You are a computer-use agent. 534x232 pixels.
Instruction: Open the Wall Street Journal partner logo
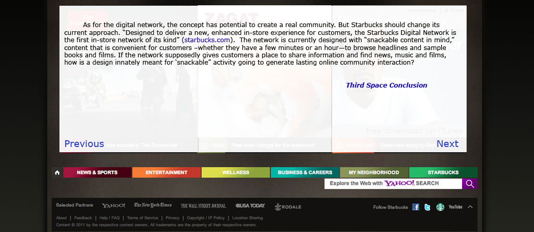tap(203, 206)
